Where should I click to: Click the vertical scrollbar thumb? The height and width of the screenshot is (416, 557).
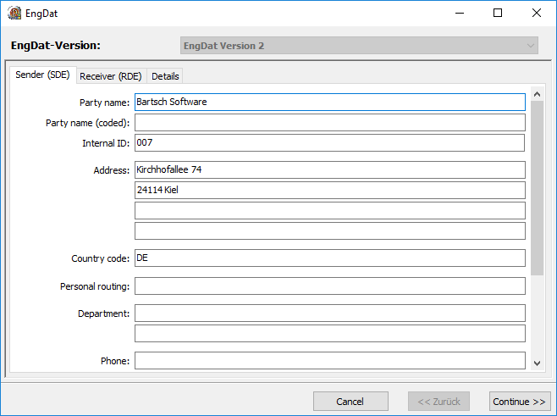click(x=537, y=188)
